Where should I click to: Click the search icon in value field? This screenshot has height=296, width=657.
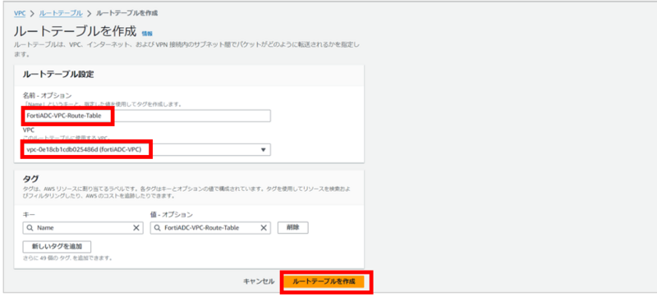click(157, 228)
